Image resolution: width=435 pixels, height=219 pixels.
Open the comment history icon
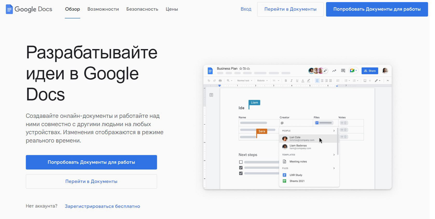pyautogui.click(x=343, y=71)
